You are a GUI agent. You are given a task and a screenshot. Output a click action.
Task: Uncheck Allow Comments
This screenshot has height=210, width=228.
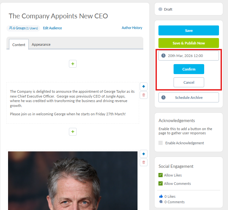(x=161, y=184)
